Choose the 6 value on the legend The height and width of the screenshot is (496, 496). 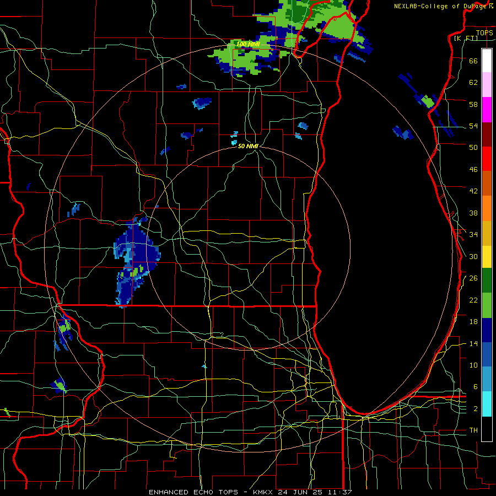[475, 386]
